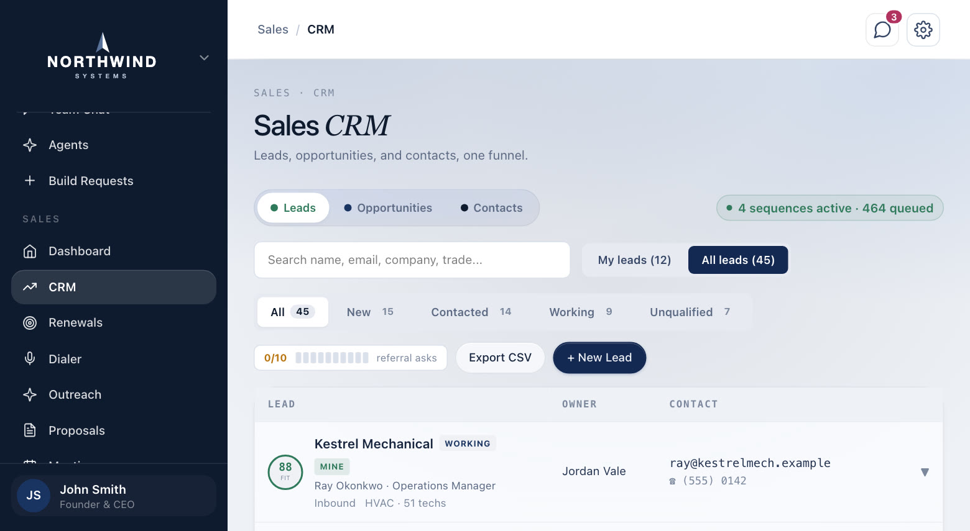
Task: Click JS avatar of John Smith
Action: (34, 496)
